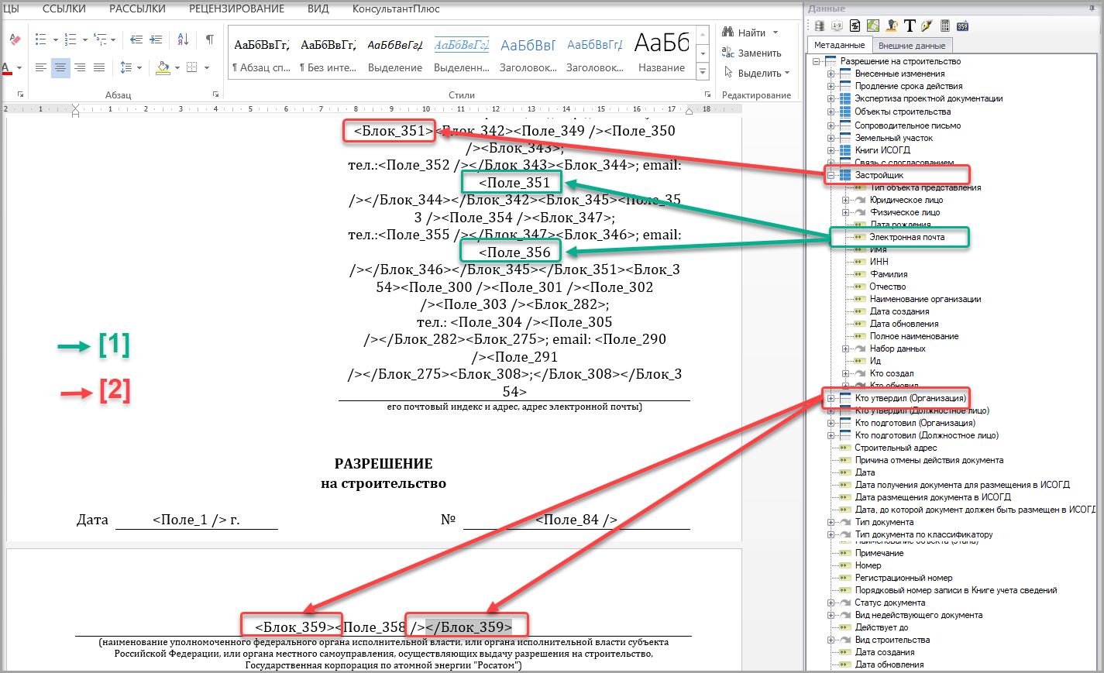The image size is (1104, 673).
Task: Select 'Статус документа' tree item
Action: [x=889, y=603]
